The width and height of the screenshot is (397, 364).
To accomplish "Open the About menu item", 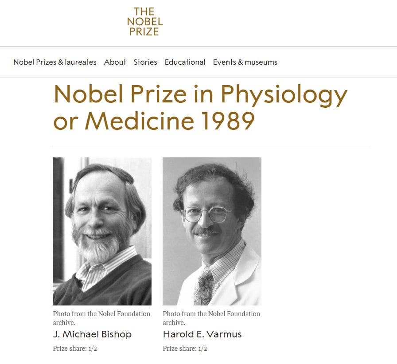I will tap(115, 62).
